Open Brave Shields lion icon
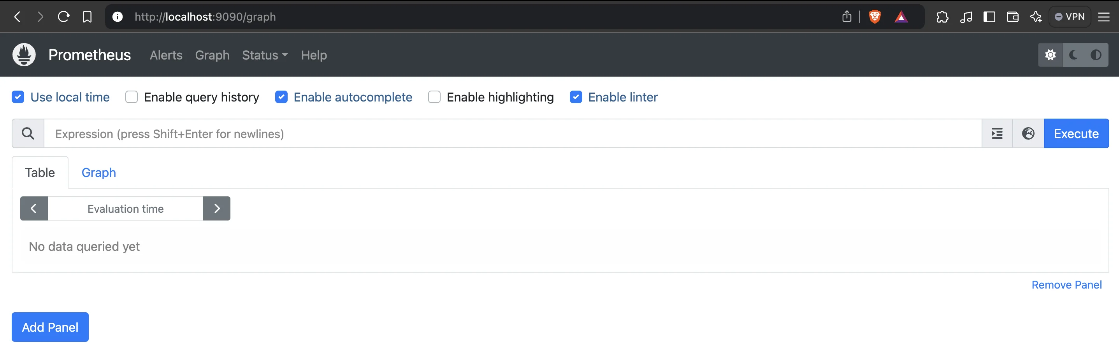The width and height of the screenshot is (1119, 357). click(x=875, y=17)
